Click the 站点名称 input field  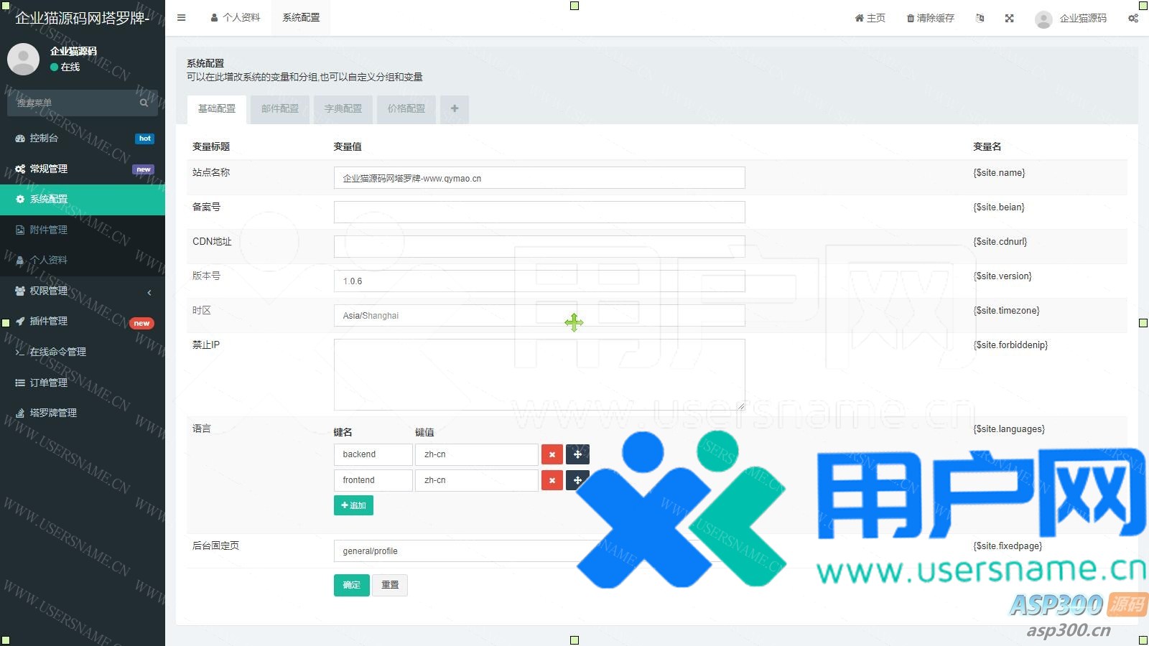[539, 178]
